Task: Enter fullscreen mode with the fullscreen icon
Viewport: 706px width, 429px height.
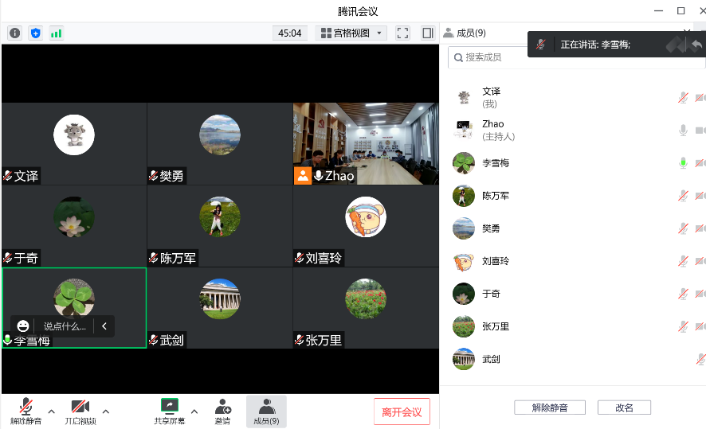Action: click(402, 33)
